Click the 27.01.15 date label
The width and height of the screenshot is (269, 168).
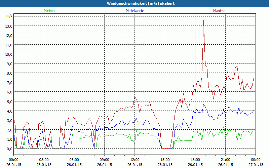(255, 165)
